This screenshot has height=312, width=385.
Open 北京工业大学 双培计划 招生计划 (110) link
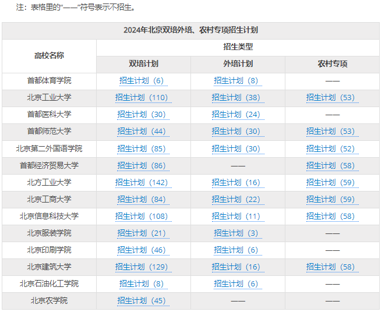143,98
